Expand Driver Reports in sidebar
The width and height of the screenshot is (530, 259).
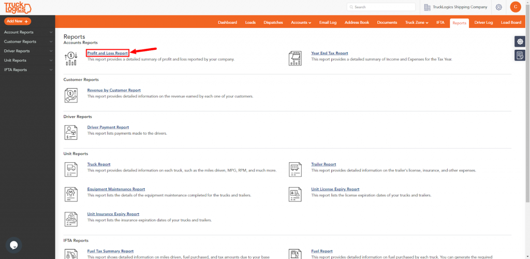[27, 51]
